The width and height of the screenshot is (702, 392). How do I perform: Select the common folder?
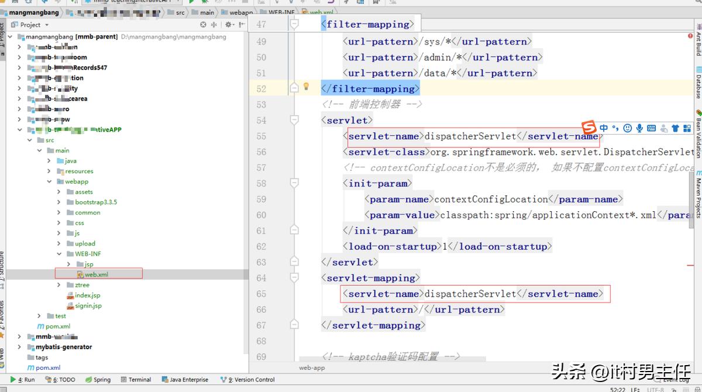point(82,212)
